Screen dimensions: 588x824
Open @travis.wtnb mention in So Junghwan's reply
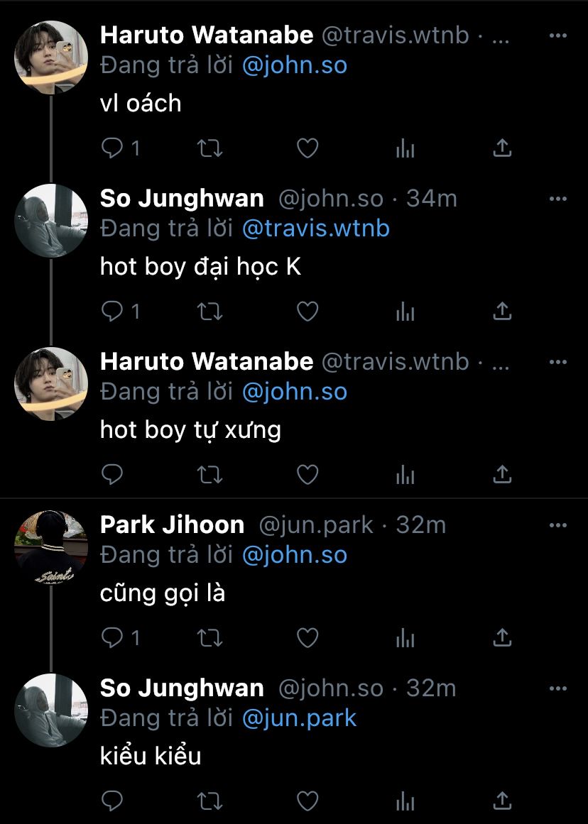point(315,229)
